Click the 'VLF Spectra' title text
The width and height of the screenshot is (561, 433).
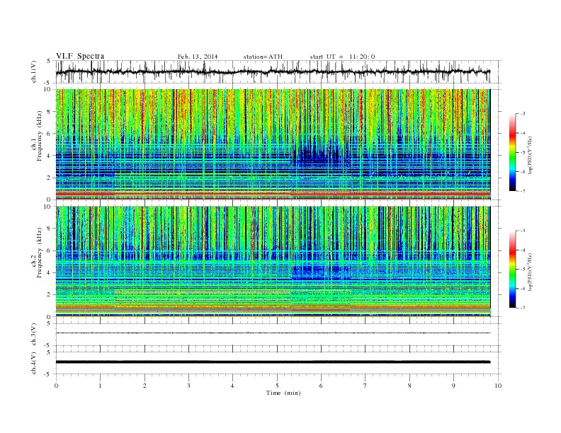point(80,56)
